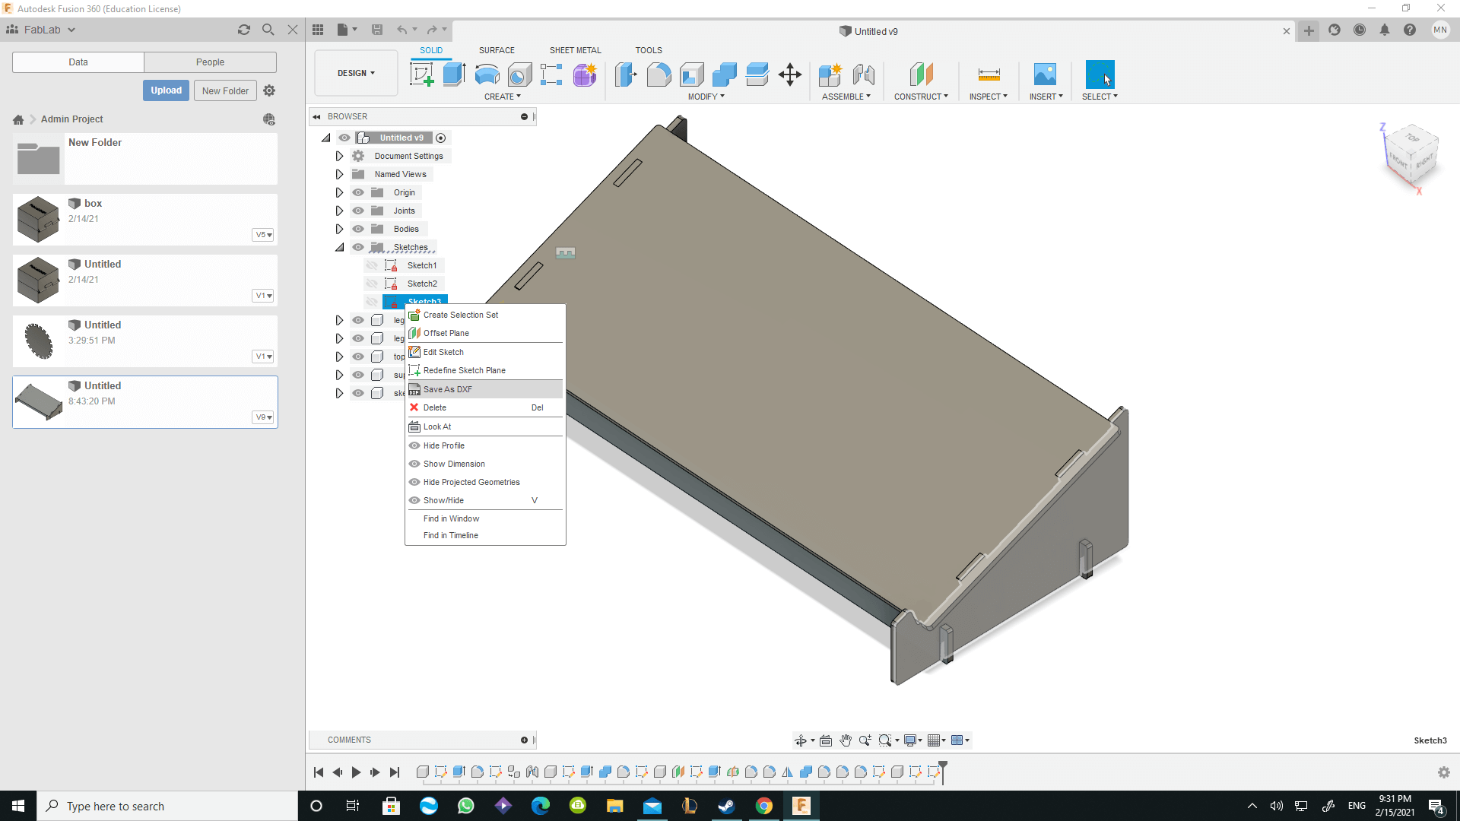Show hidden Sketch1 via eye icon

pyautogui.click(x=372, y=265)
